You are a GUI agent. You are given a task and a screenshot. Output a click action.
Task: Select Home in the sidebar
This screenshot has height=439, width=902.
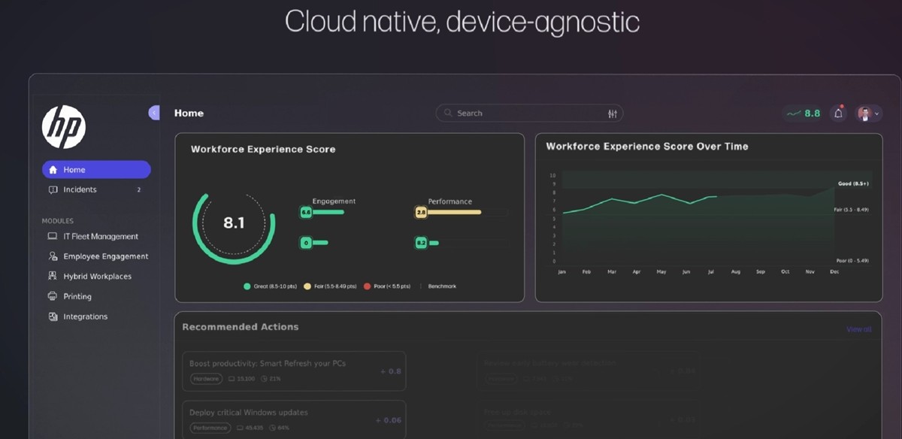(95, 170)
